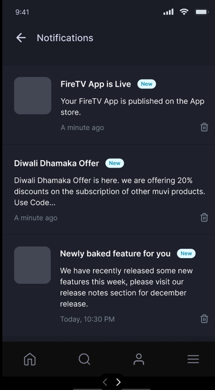Expand the truncated Diwali offer description
The width and height of the screenshot is (215, 390).
click(109, 192)
